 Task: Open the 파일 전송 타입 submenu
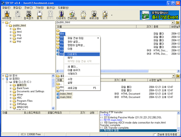tap(82, 38)
